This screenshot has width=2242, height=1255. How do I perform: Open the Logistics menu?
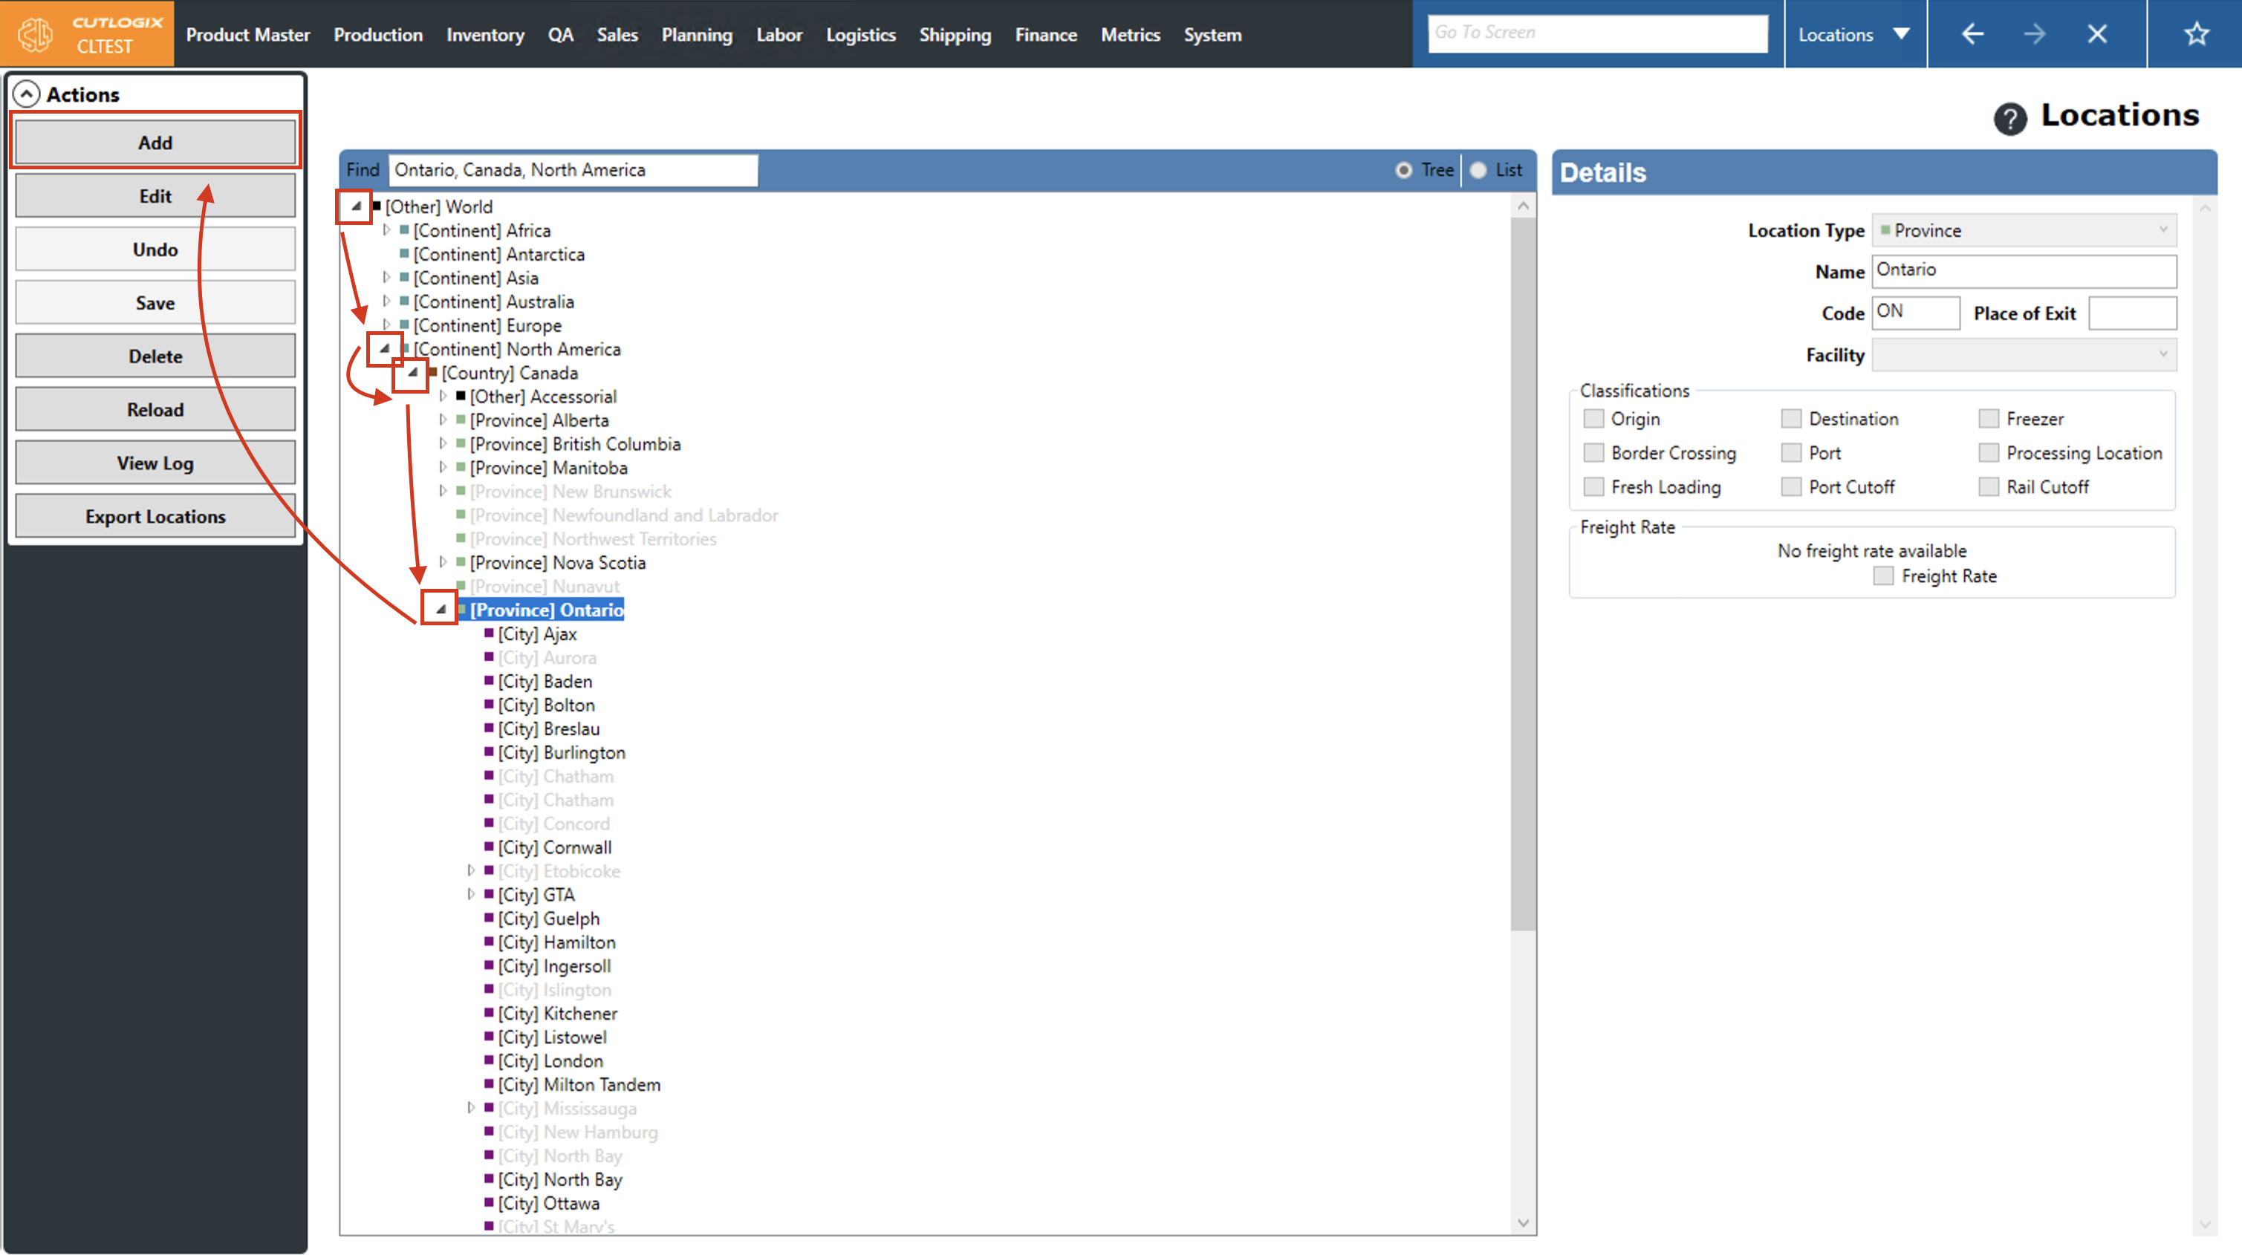point(860,35)
